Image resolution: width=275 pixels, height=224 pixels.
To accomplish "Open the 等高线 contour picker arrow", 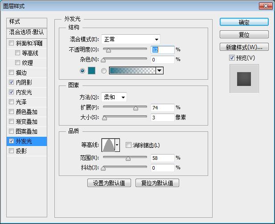I will 117,145.
